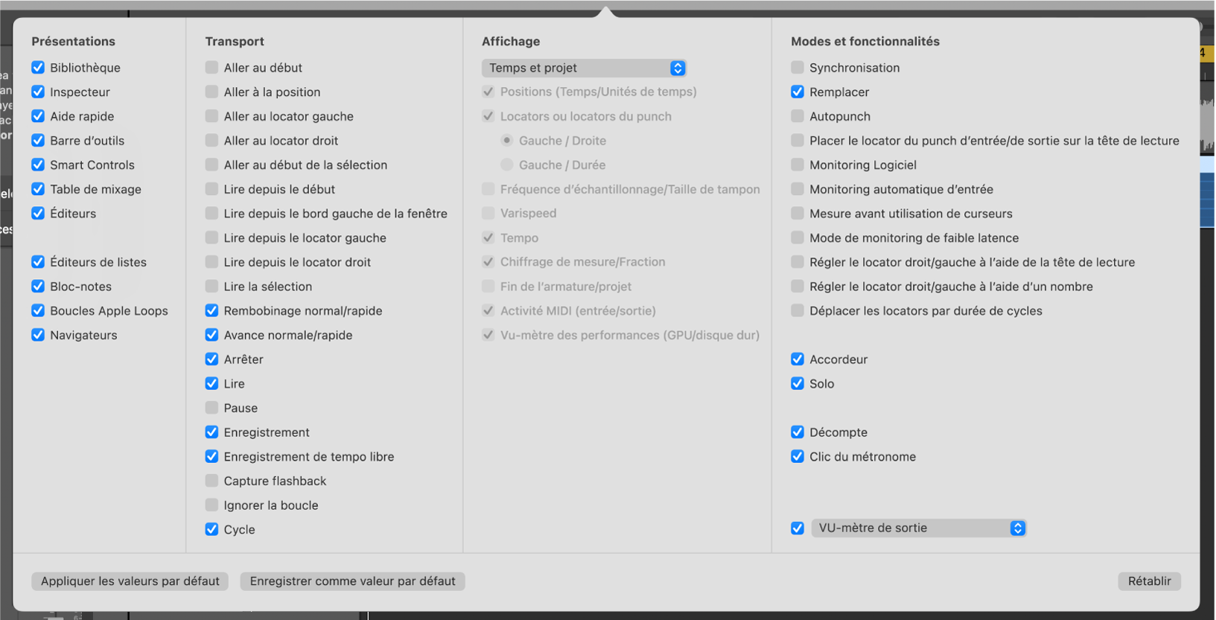The image size is (1216, 620).
Task: Uncheck the box beside VU-mètre de sortie
Action: pyautogui.click(x=798, y=528)
